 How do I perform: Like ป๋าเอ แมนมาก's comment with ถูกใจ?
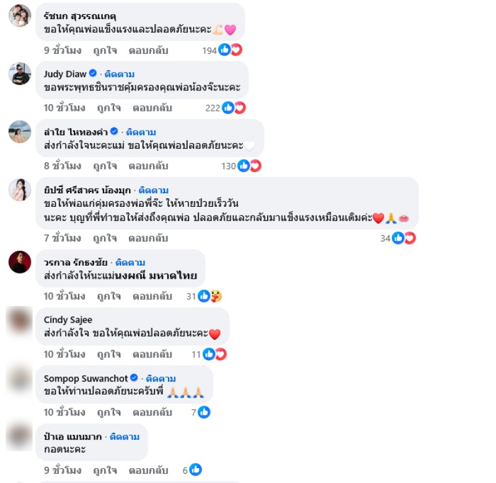(105, 471)
